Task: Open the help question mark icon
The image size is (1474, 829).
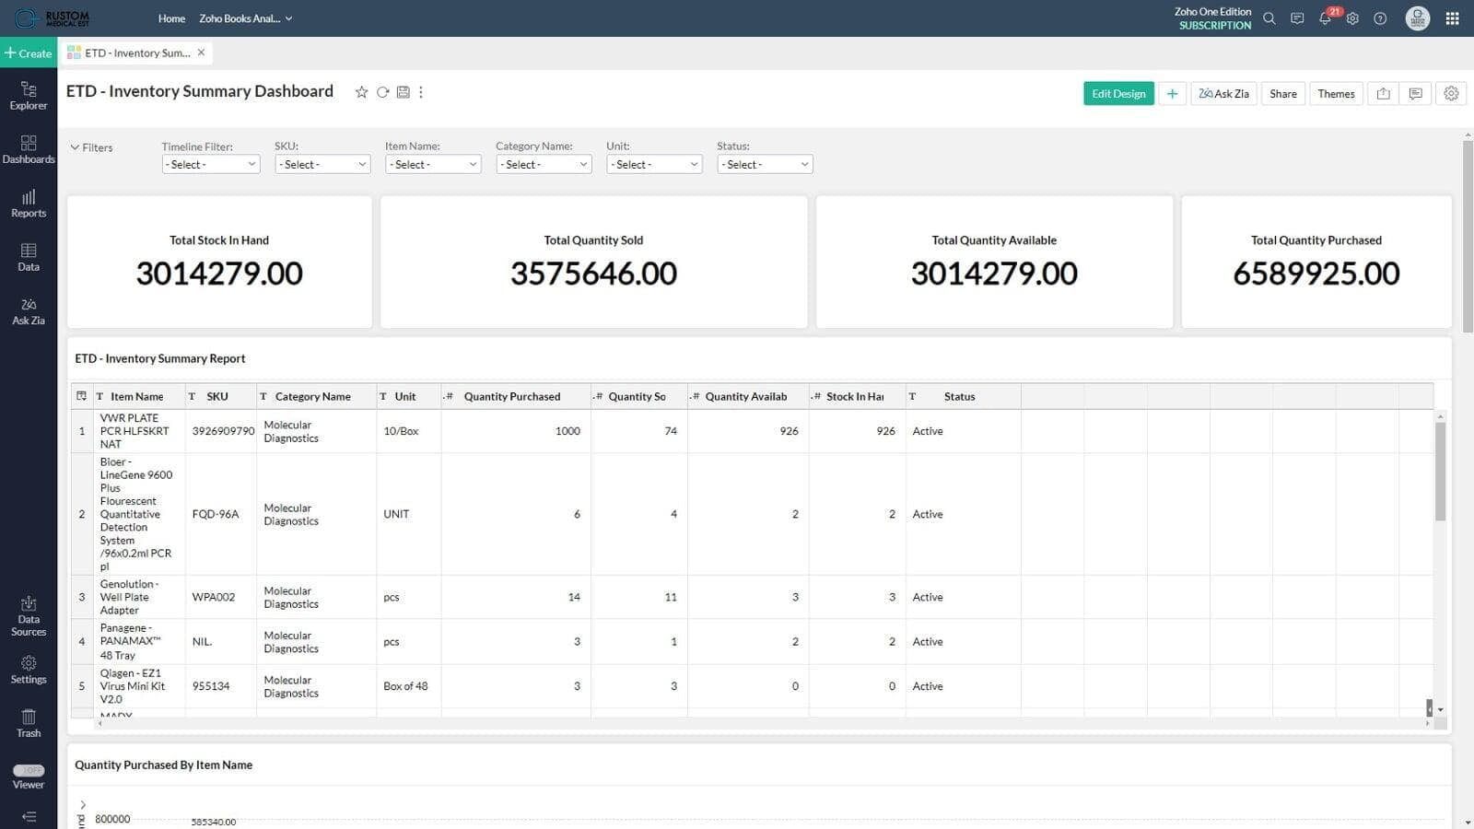Action: pyautogui.click(x=1380, y=18)
